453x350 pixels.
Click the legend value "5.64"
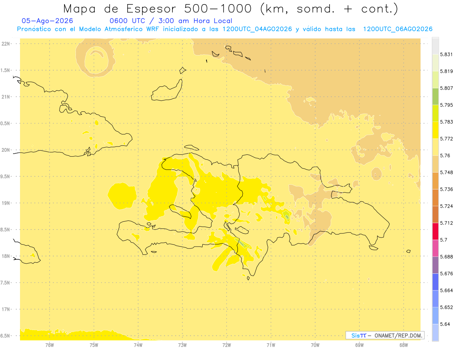445,324
